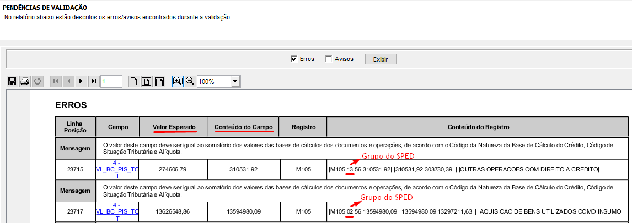
Task: Click the Linha Posição column header
Action: [x=76, y=127]
